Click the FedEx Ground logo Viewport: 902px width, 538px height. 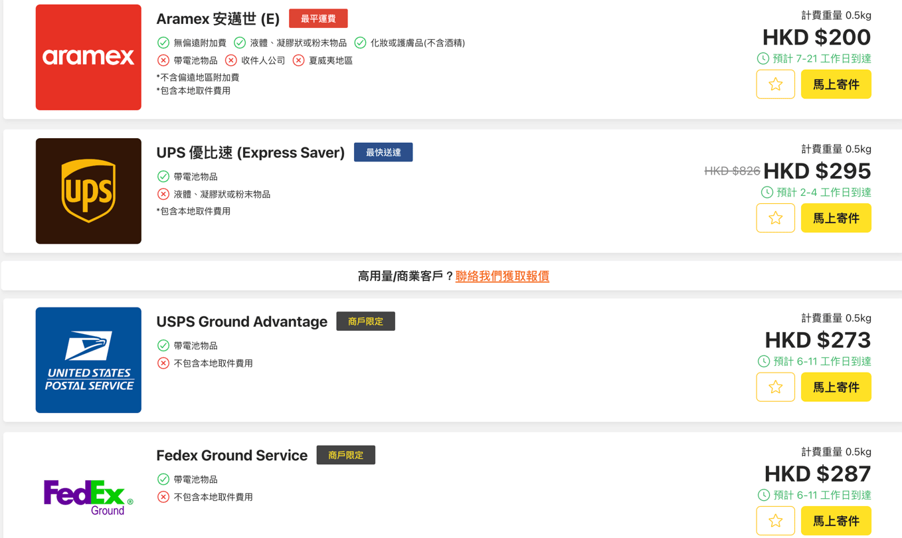coord(88,495)
